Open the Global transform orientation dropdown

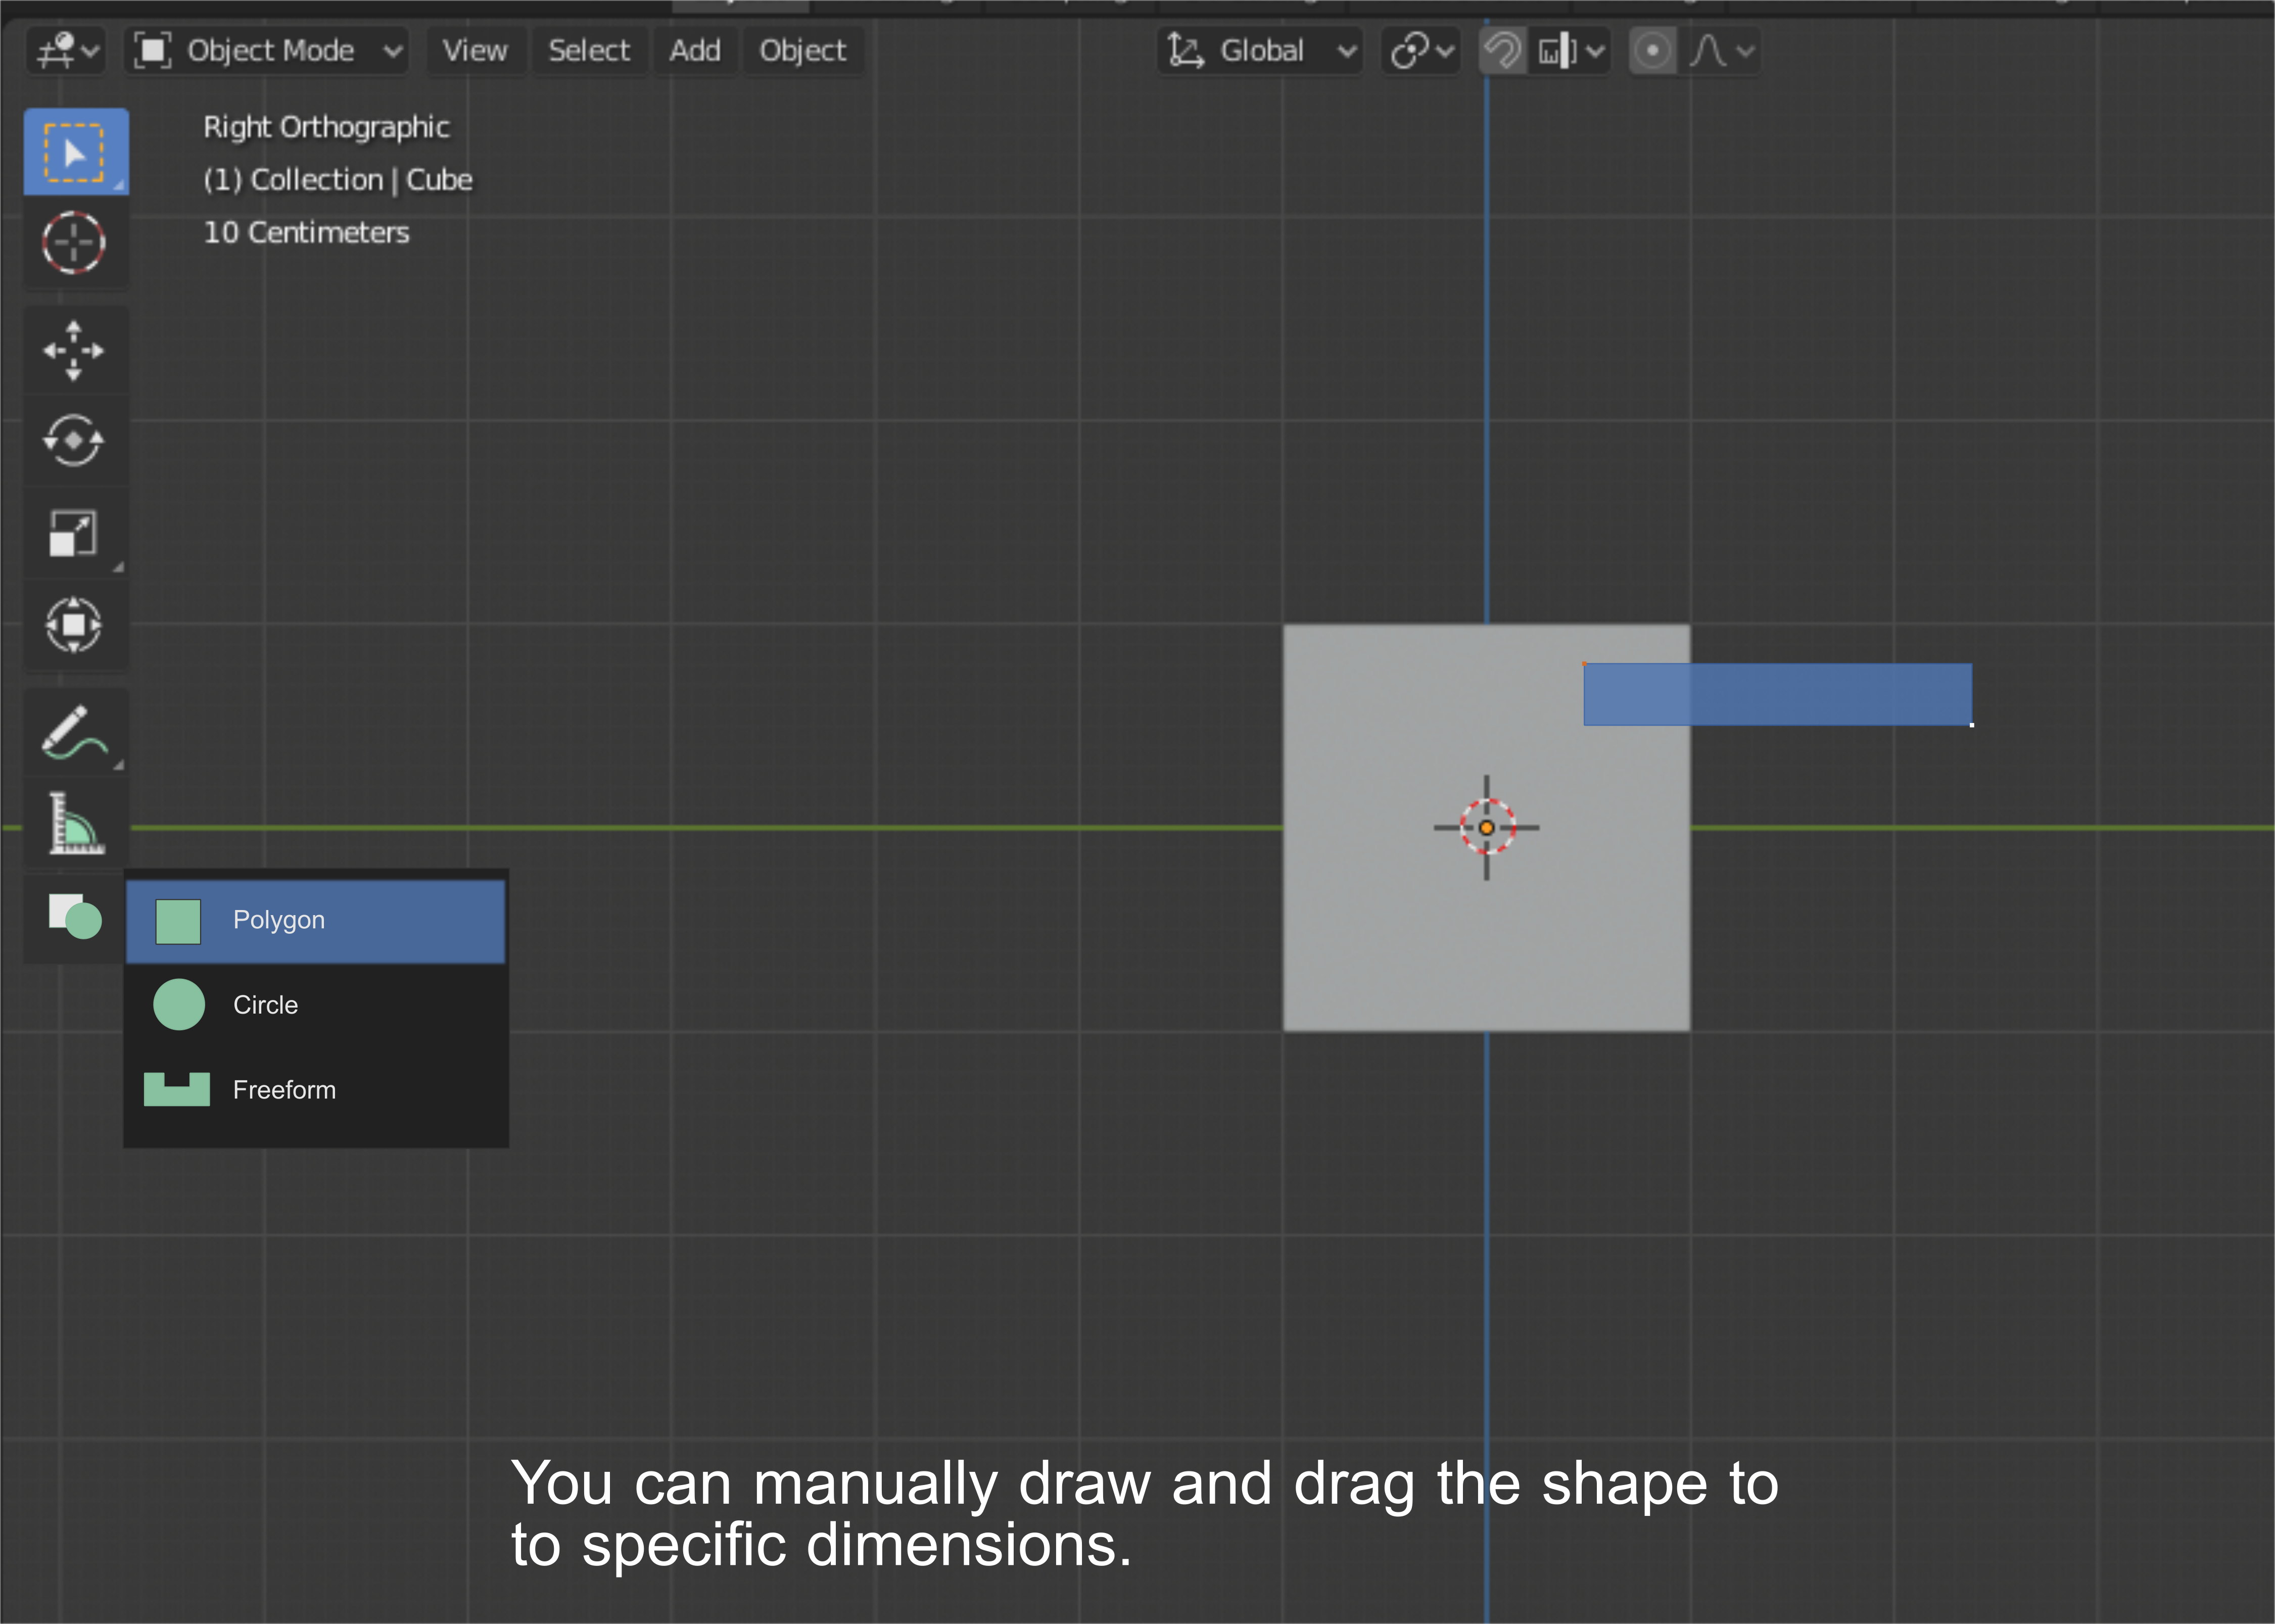pyautogui.click(x=1260, y=50)
